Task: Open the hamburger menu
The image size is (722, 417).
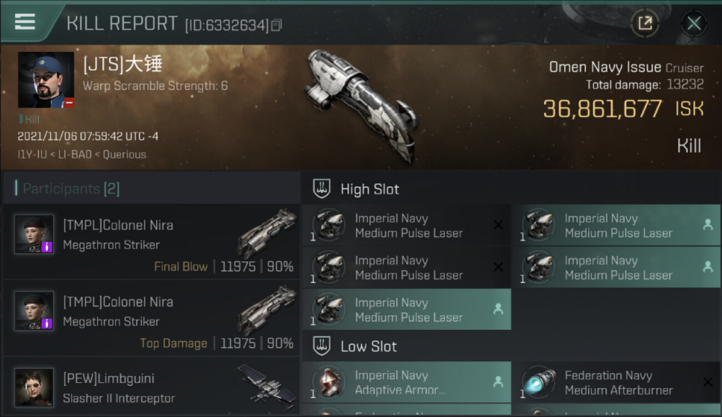Action: click(x=25, y=22)
